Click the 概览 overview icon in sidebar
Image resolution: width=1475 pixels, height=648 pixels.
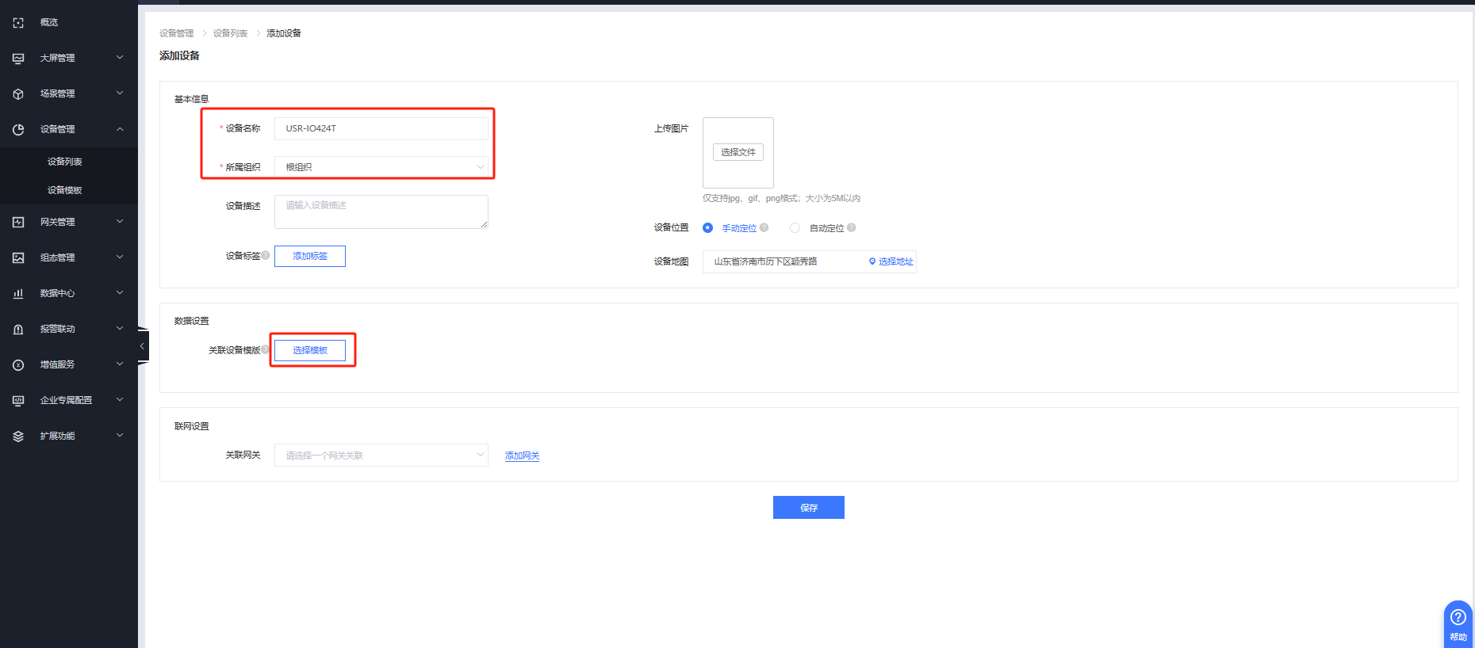[18, 23]
